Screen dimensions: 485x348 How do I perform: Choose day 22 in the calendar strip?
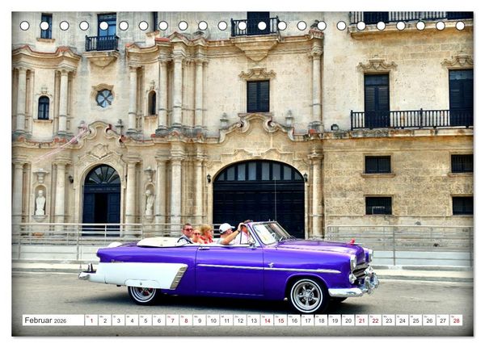(376, 321)
